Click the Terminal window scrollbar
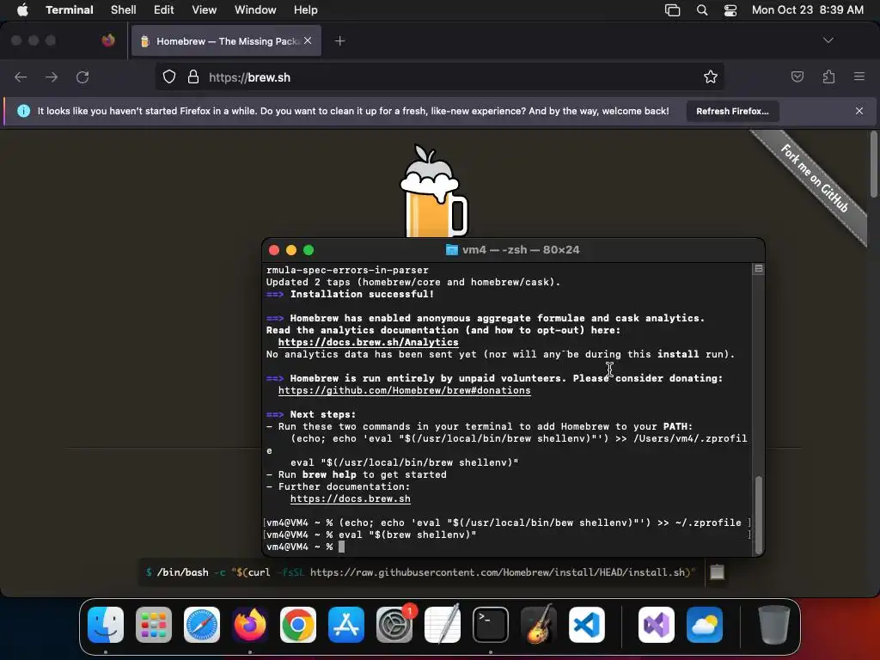Screen dimensions: 880x660 click(x=759, y=514)
